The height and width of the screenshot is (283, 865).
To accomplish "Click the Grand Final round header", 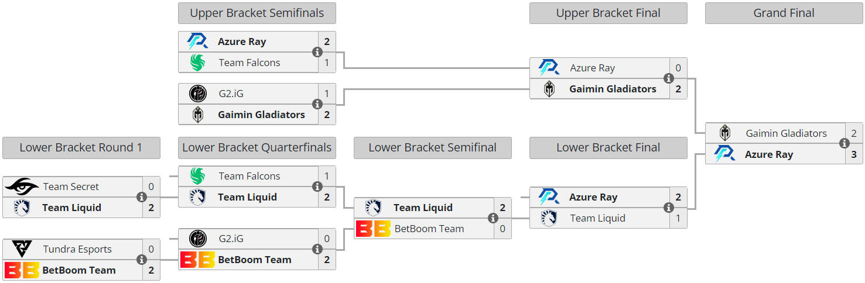I will 784,13.
